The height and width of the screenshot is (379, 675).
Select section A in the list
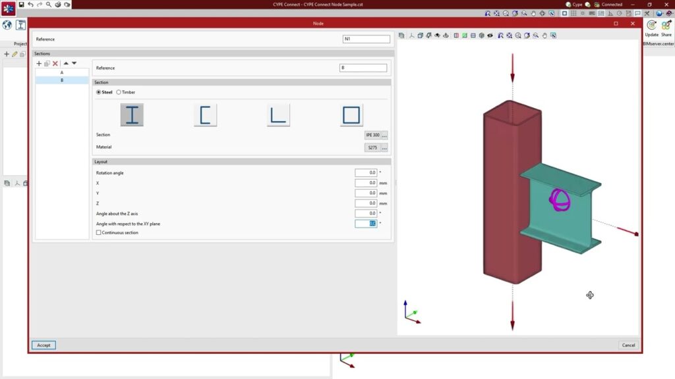[62, 72]
